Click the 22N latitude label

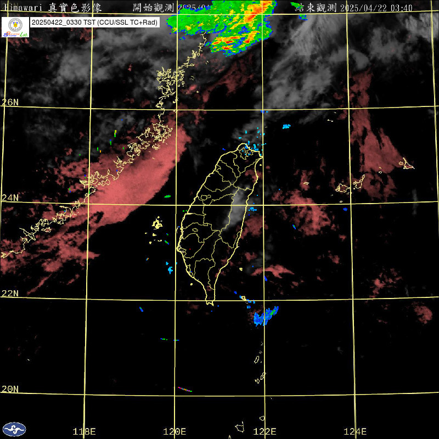tap(10, 293)
